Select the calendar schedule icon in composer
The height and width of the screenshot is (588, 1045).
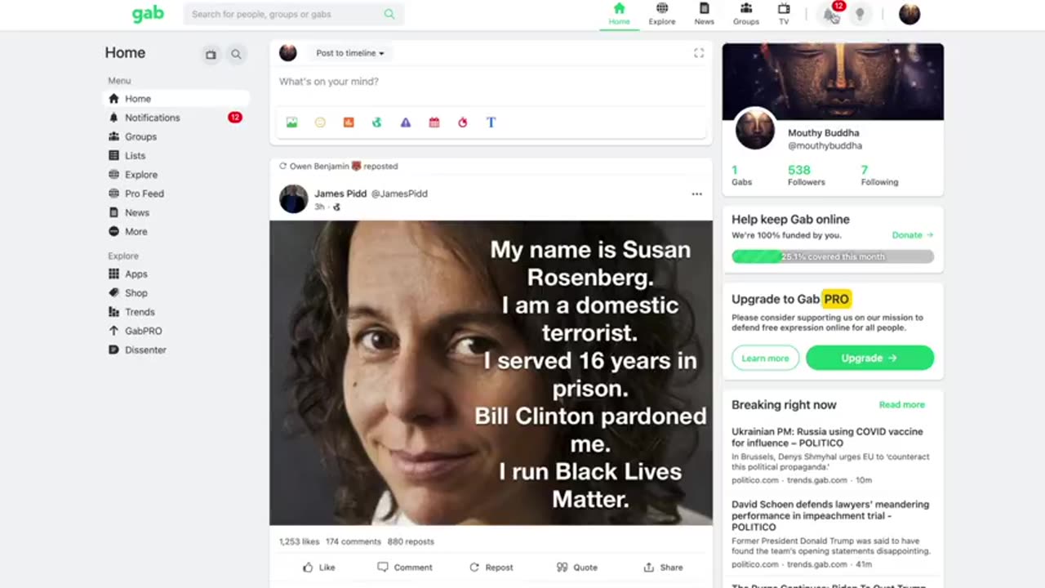point(434,122)
